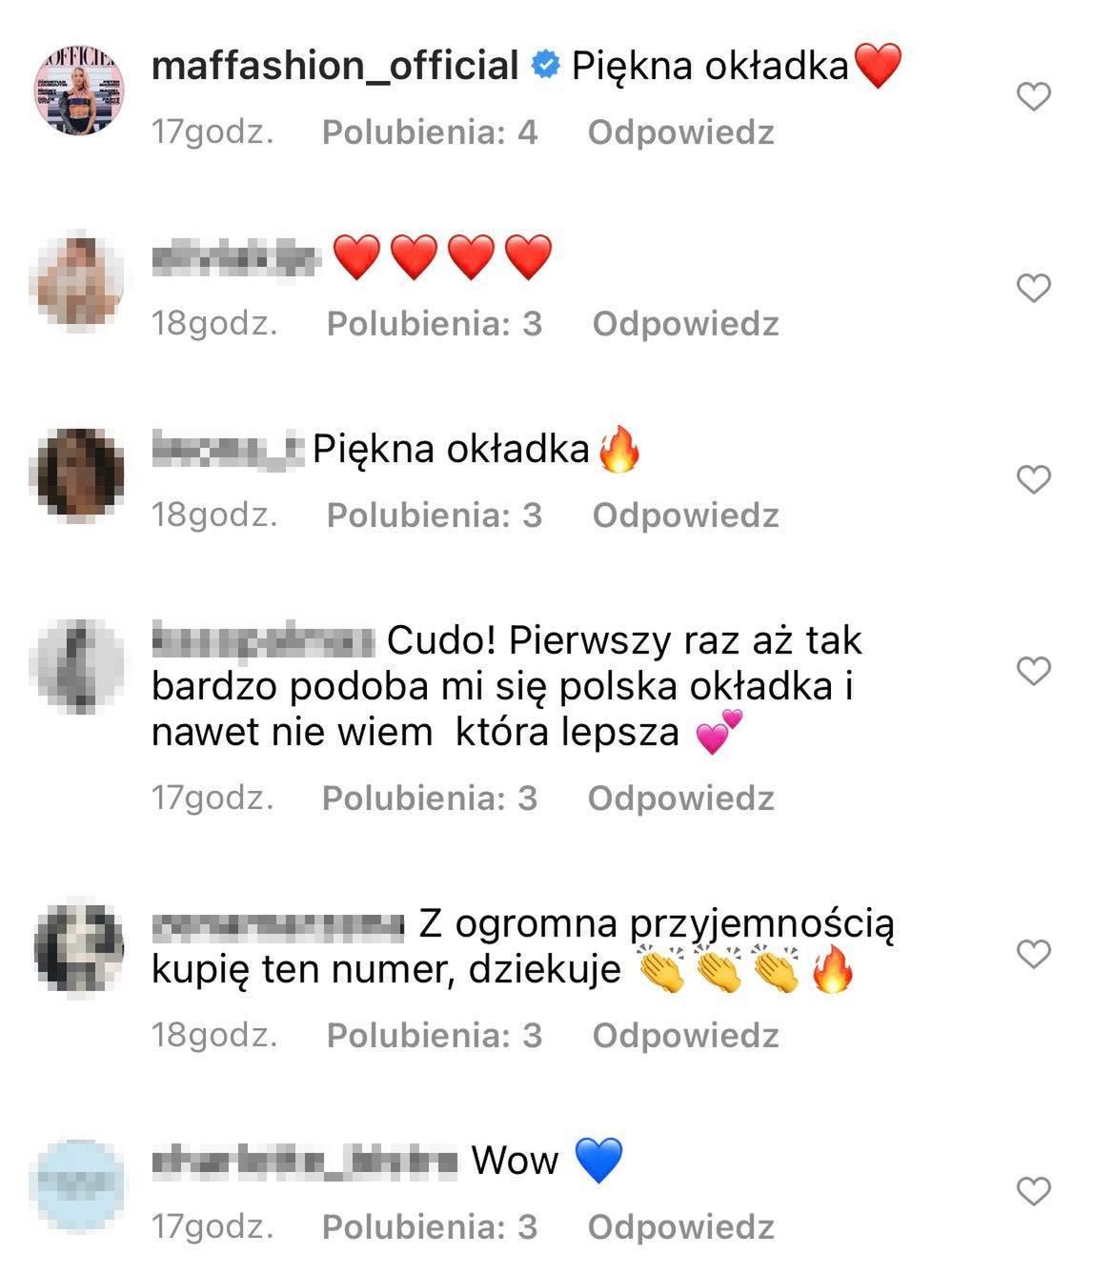Tap heart next to 'Piękna okładka' fire comment
1114x1274 pixels.
(x=1034, y=479)
